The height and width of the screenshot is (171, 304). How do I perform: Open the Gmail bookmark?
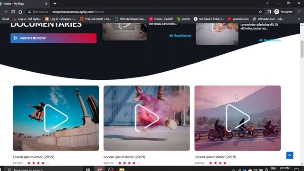point(5,19)
